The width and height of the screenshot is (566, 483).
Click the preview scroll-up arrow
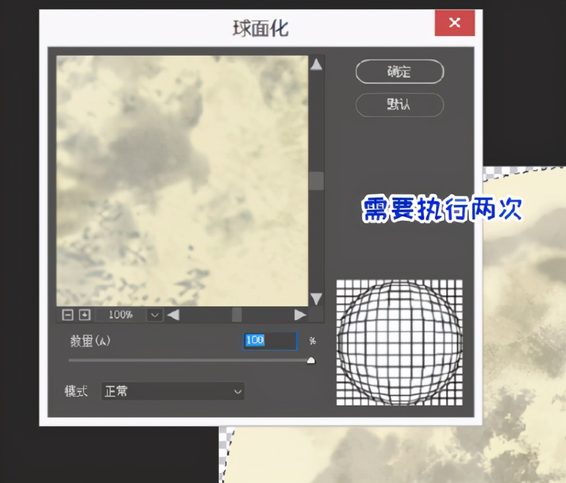(x=316, y=64)
